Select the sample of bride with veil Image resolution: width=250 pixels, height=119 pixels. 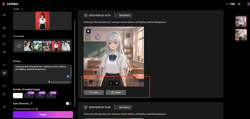click(x=65, y=46)
